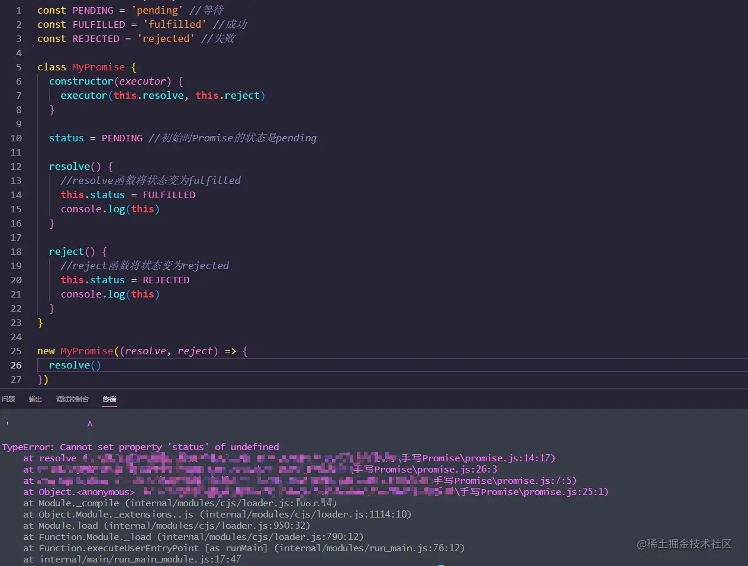
Task: Click the 'rejected' string literal
Action: (x=166, y=38)
